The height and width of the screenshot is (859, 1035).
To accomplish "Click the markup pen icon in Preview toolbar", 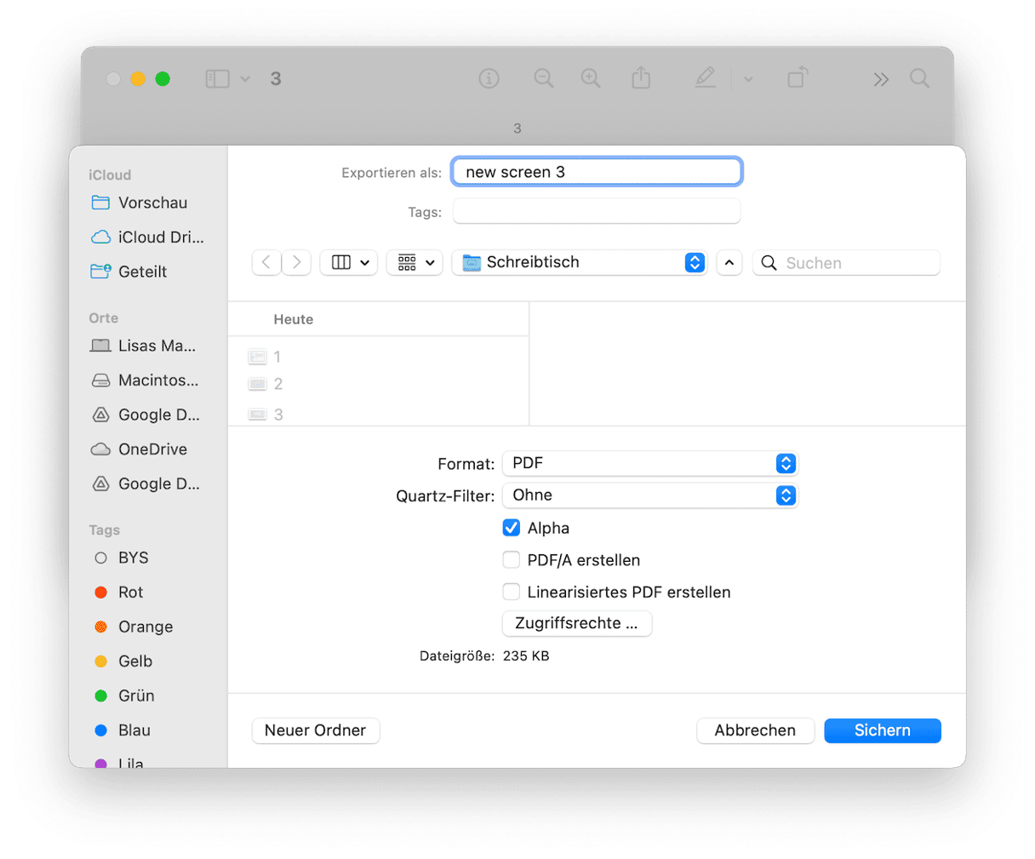I will pyautogui.click(x=705, y=78).
